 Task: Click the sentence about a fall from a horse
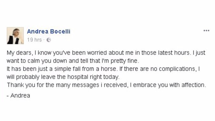pos(62,69)
